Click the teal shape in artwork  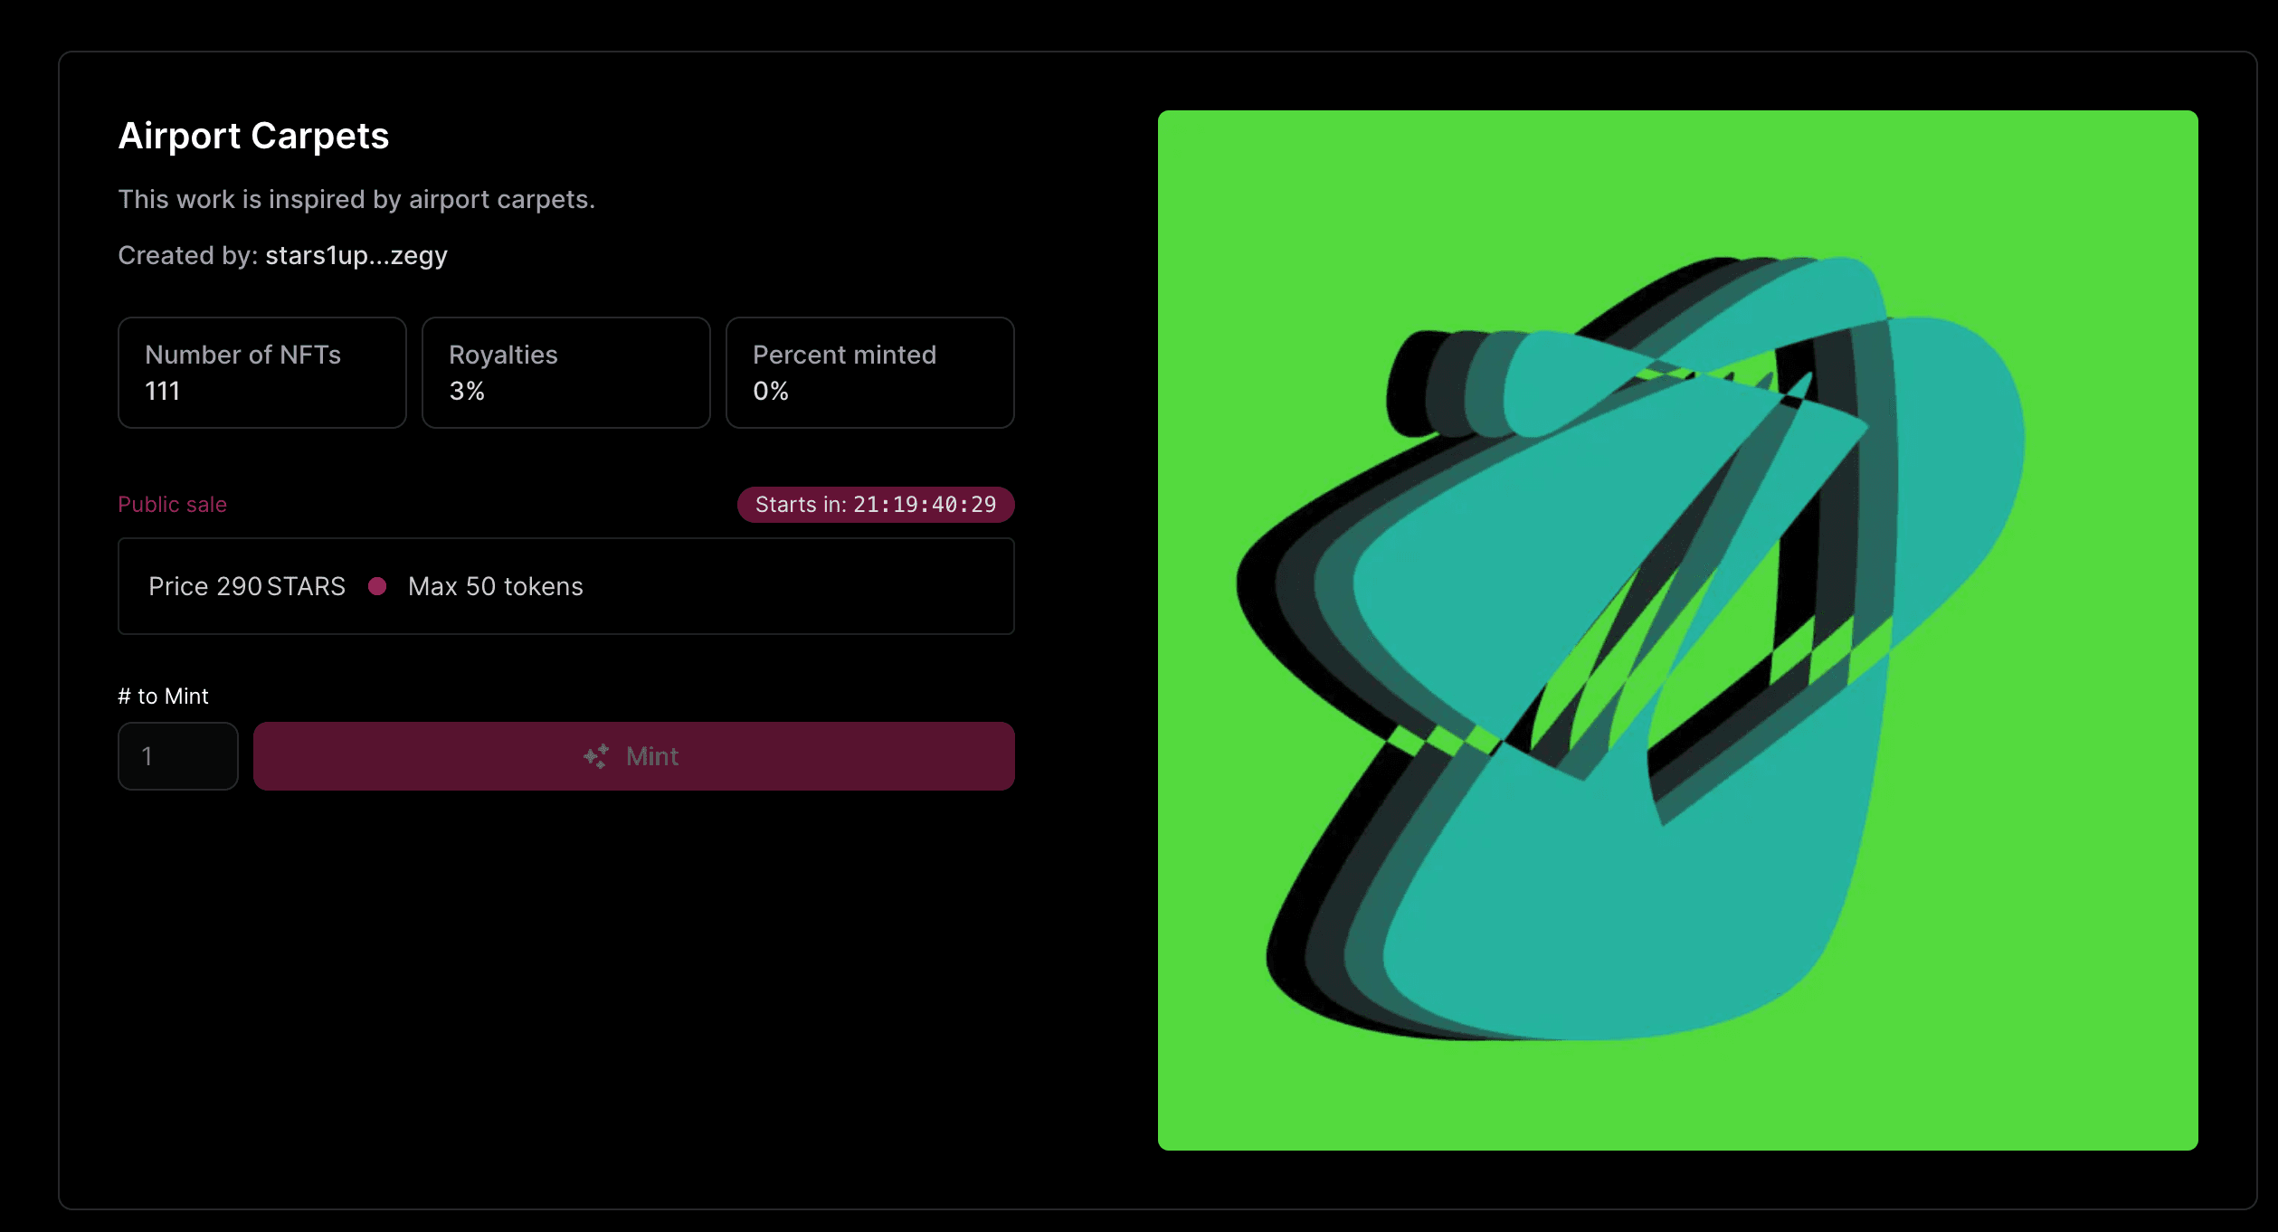[1628, 905]
